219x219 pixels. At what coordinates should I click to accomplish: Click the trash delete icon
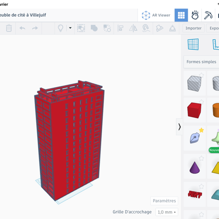tap(9, 28)
